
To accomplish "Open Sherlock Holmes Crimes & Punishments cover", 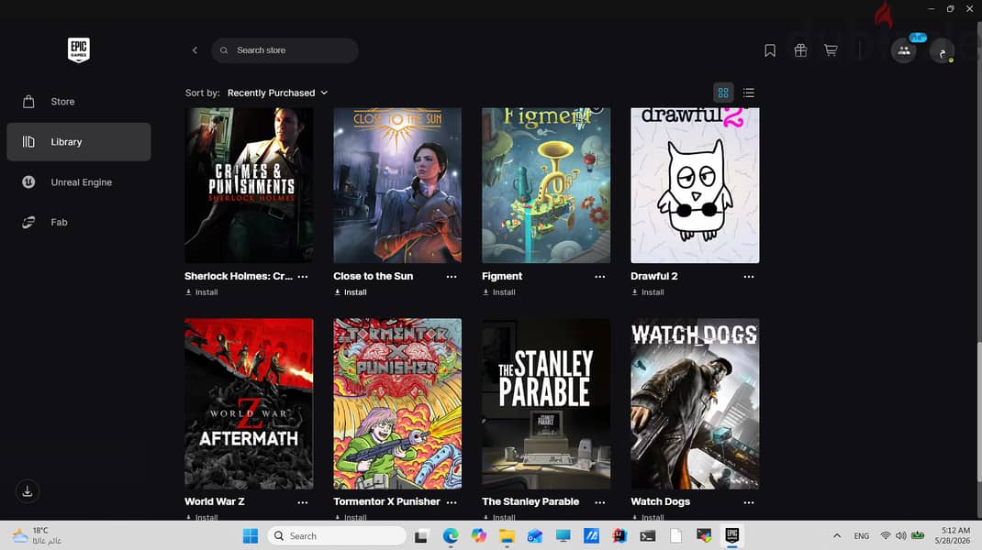I will (250, 185).
